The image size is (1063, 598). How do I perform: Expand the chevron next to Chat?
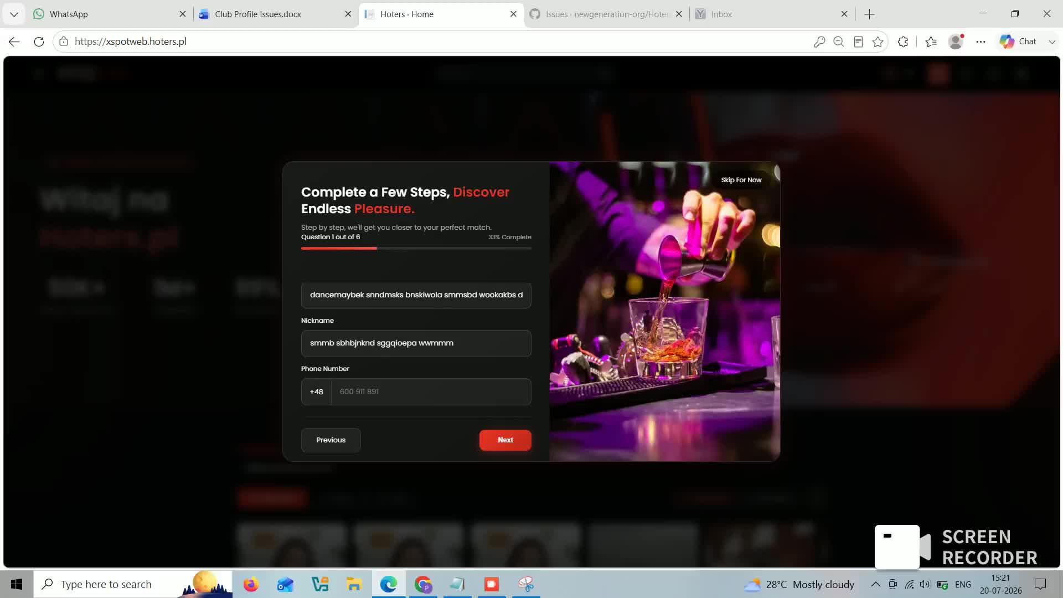1052,42
